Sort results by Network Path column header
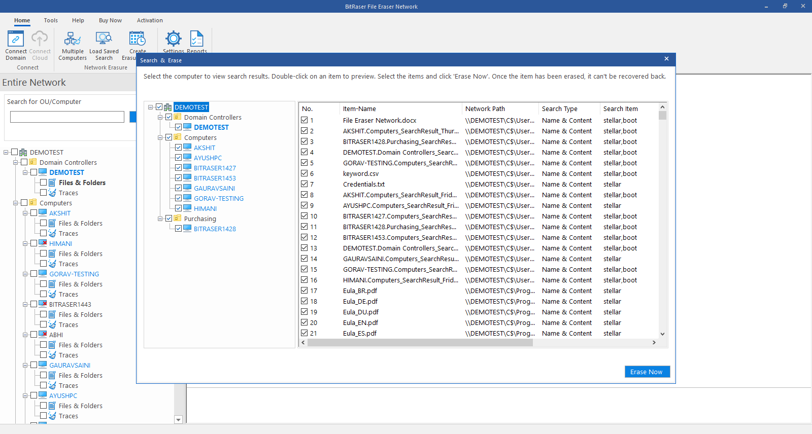Image resolution: width=812 pixels, height=434 pixels. pyautogui.click(x=500, y=108)
